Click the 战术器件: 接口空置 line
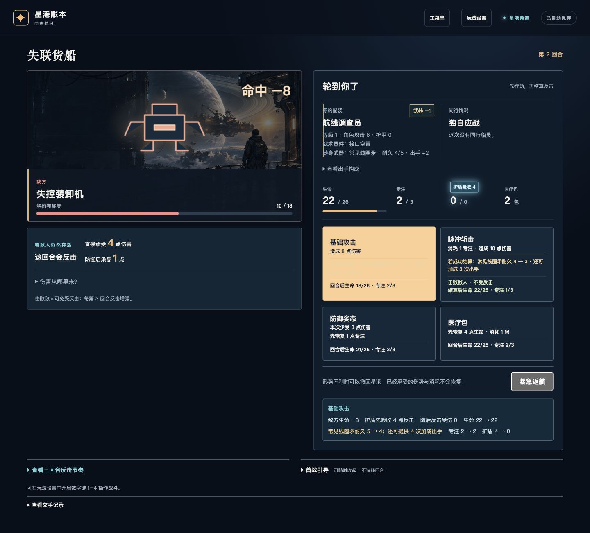 347,144
